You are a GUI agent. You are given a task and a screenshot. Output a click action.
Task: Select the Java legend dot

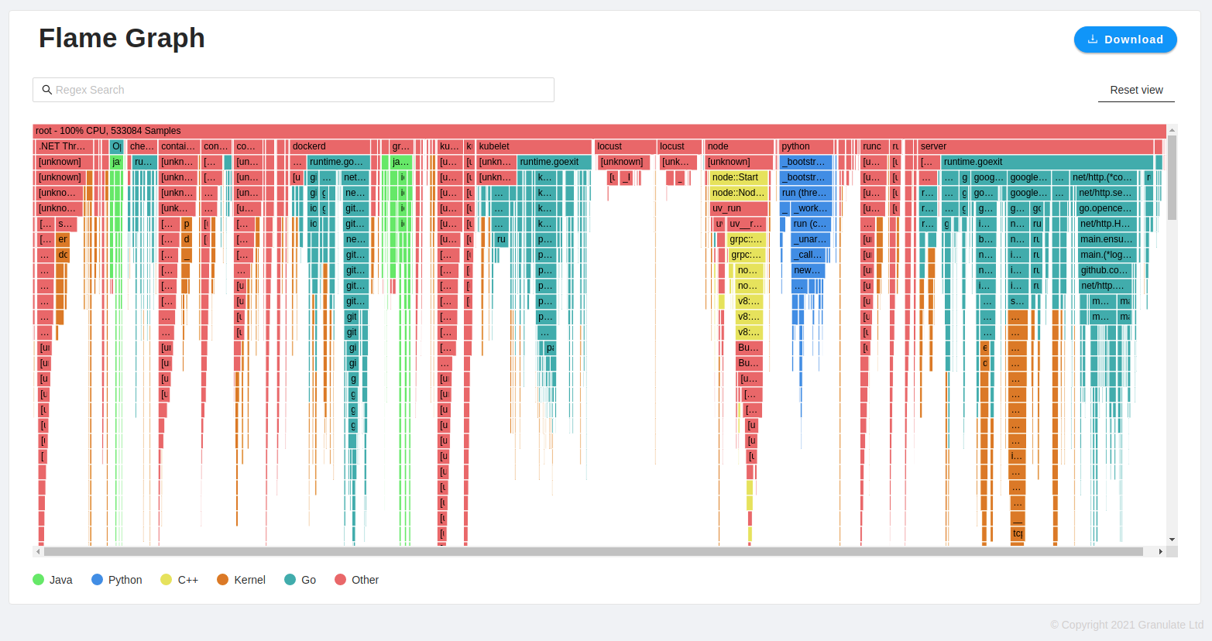coord(37,579)
